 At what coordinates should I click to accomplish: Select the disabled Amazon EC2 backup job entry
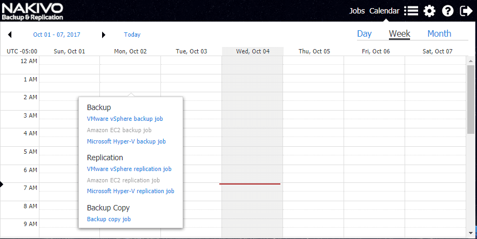(119, 130)
